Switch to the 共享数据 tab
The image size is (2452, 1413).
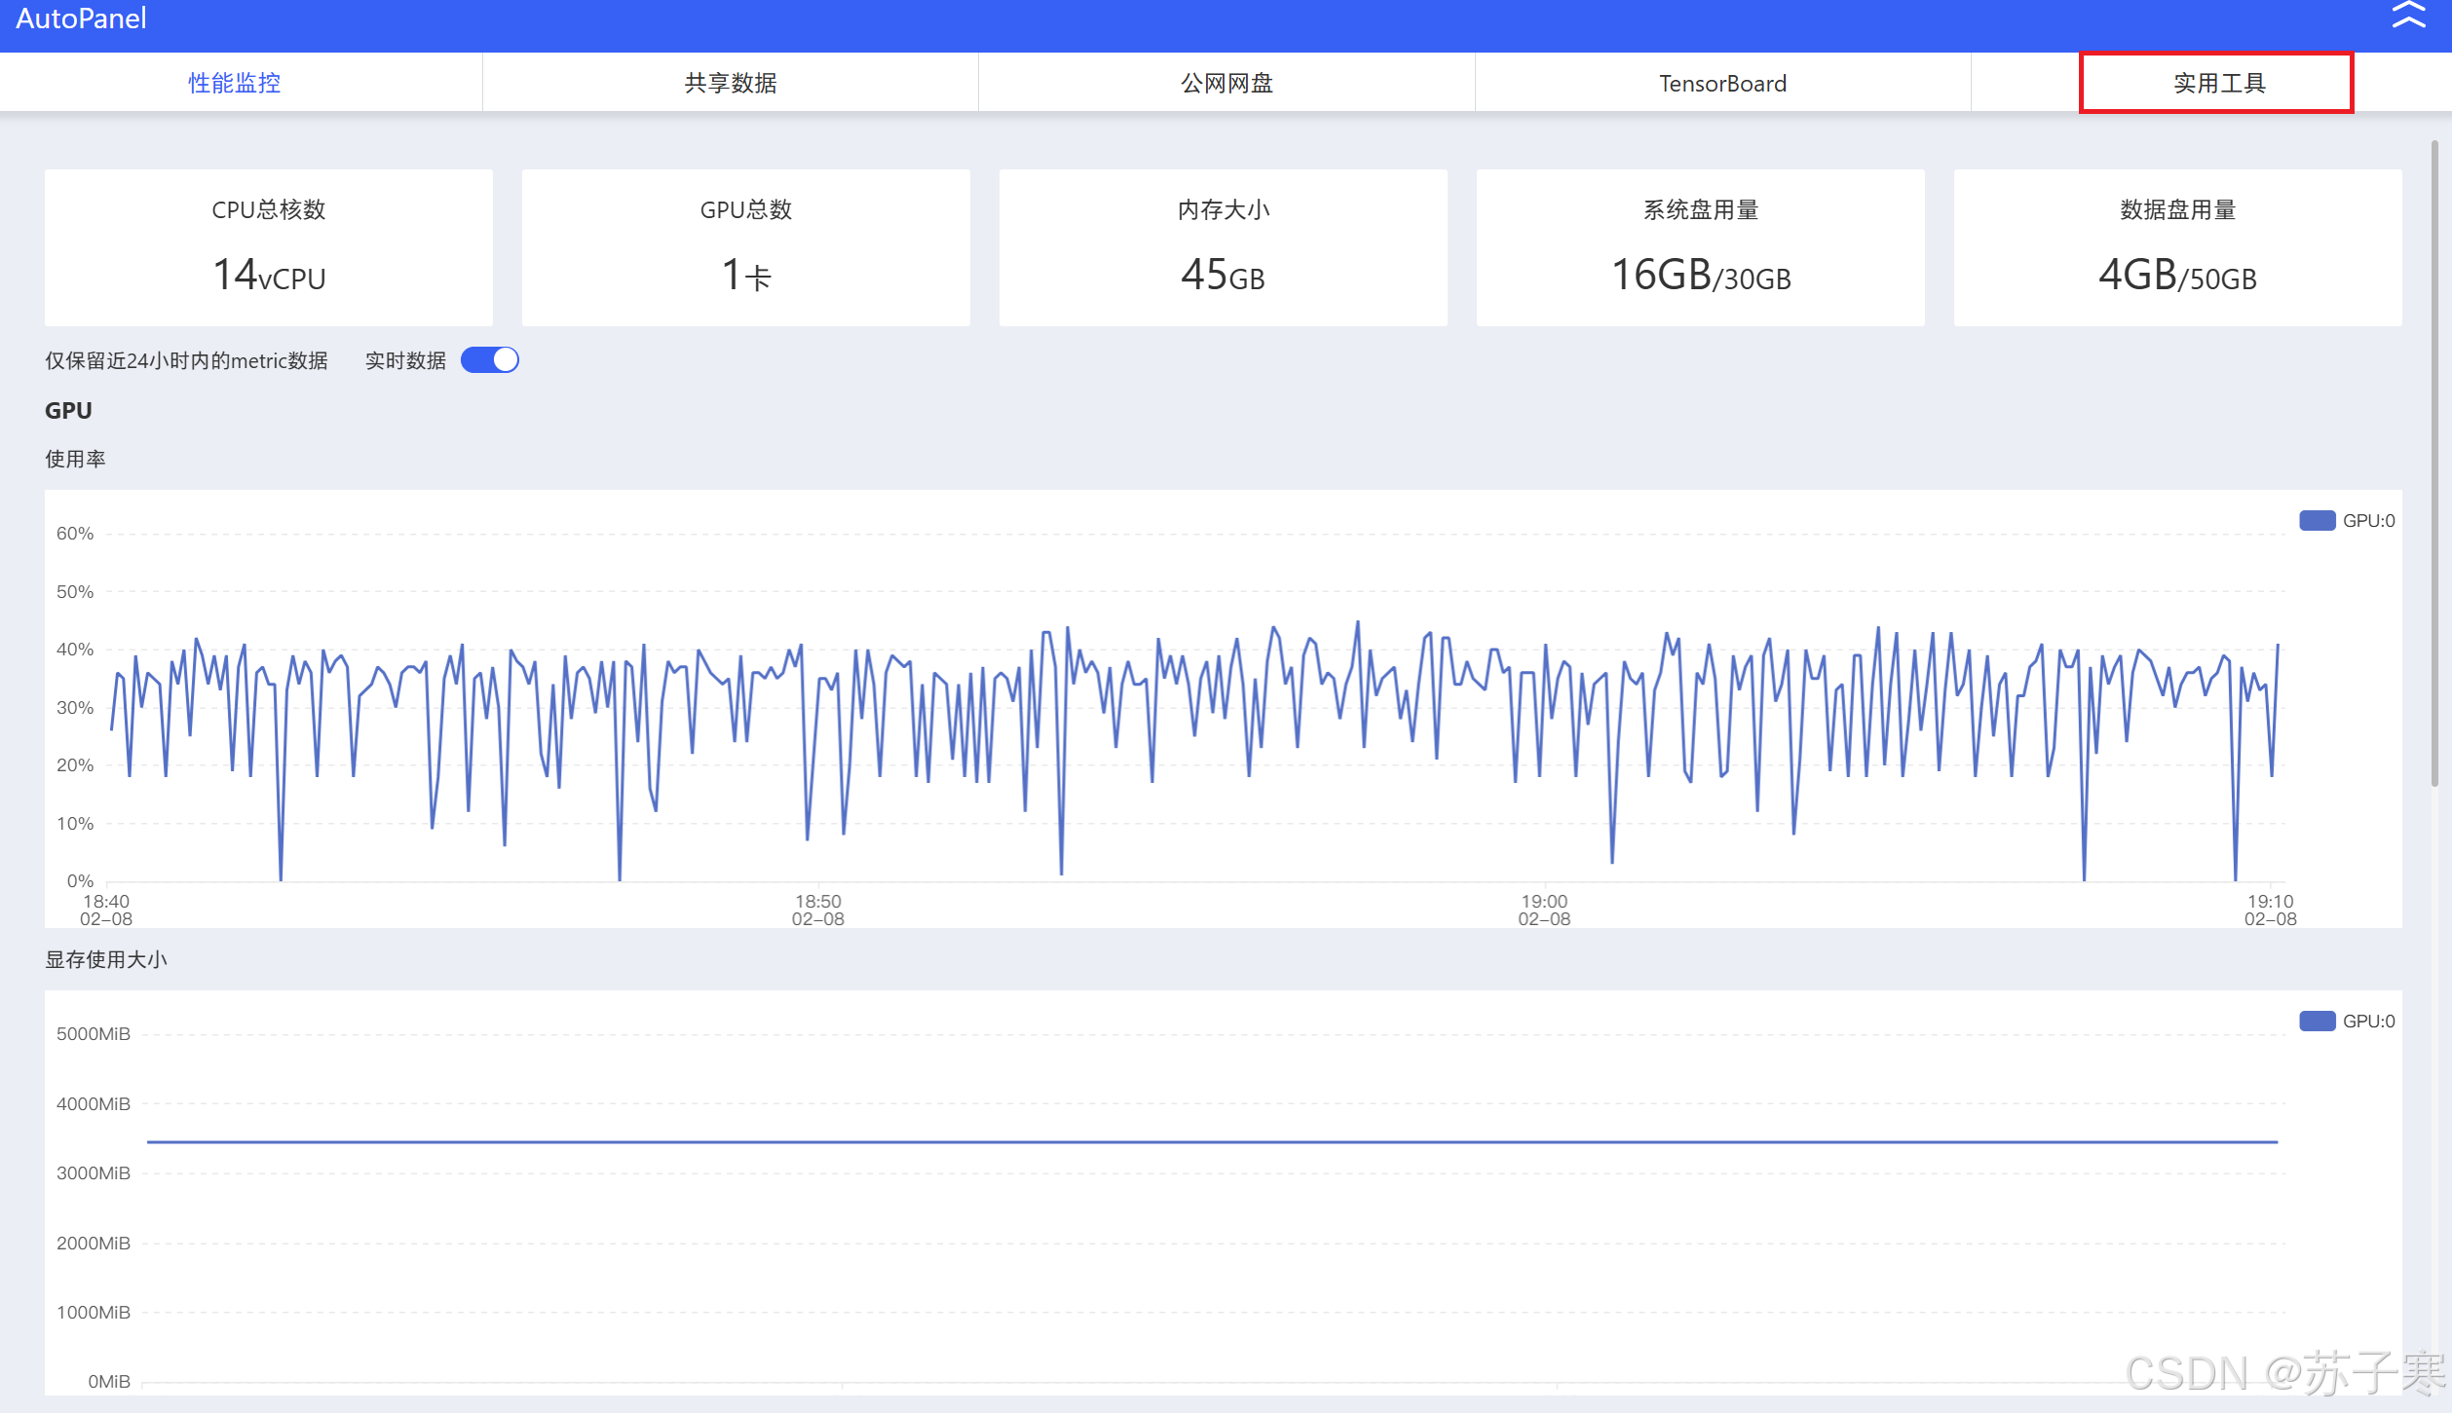pyautogui.click(x=731, y=84)
